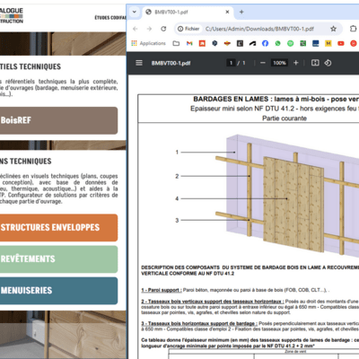Screen dimensions: 359x359
Task: Open the YouTube bookmark
Action: tap(341, 43)
